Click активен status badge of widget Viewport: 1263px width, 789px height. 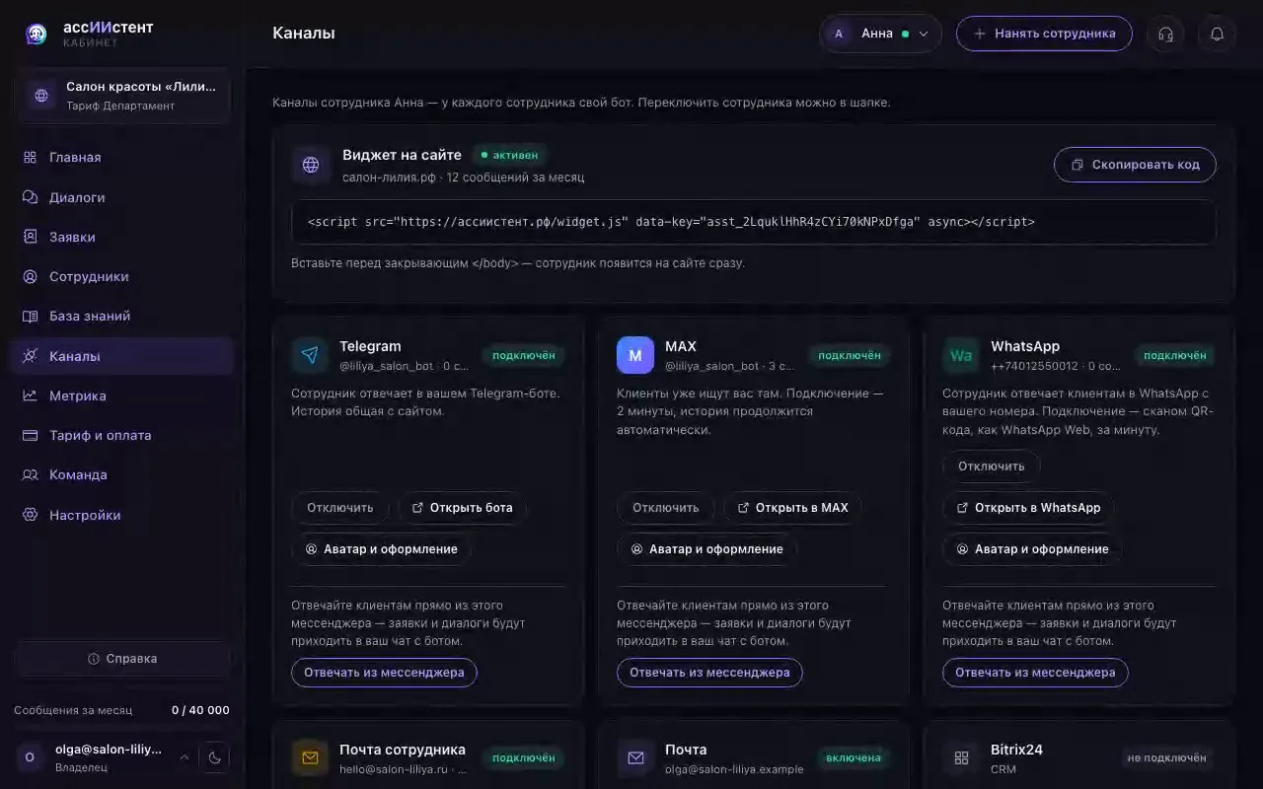[x=509, y=155]
